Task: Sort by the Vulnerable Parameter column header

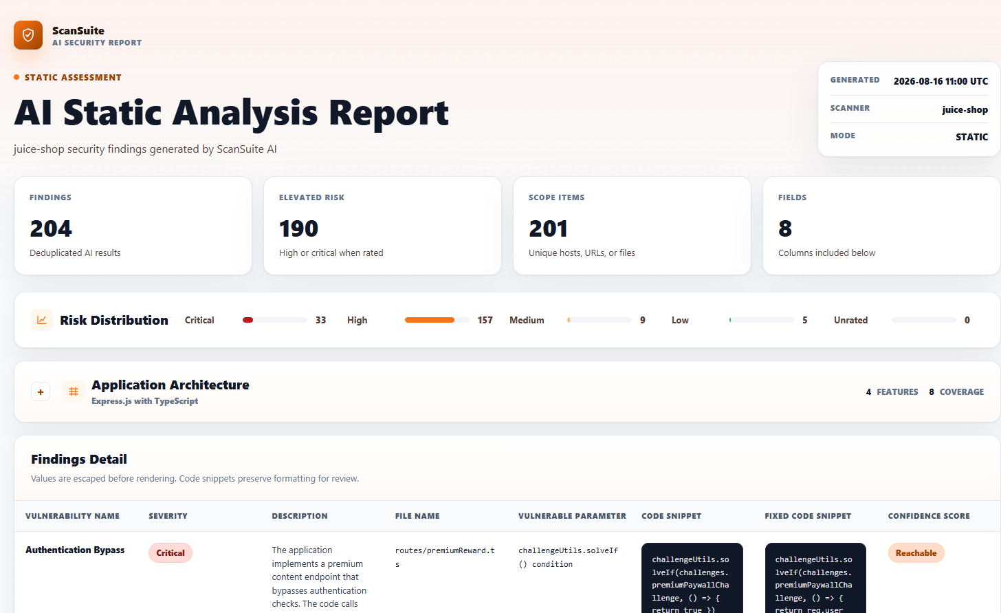Action: pos(572,516)
